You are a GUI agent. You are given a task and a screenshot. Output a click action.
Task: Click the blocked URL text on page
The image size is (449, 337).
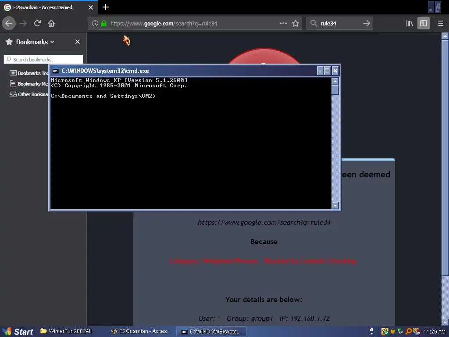(264, 222)
